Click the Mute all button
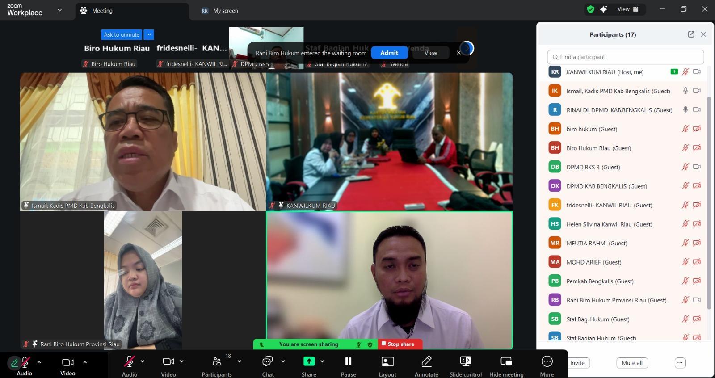715x378 pixels. 632,363
